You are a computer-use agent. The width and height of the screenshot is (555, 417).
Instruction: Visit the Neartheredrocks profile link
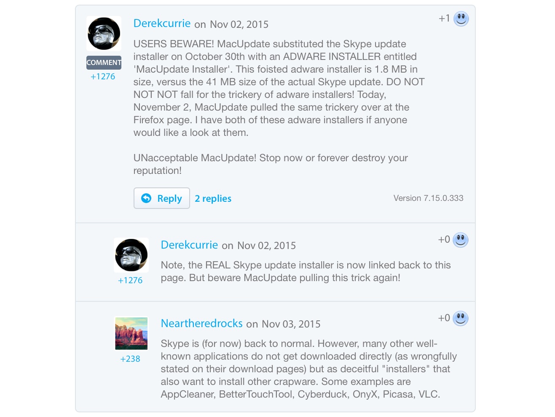click(x=201, y=323)
